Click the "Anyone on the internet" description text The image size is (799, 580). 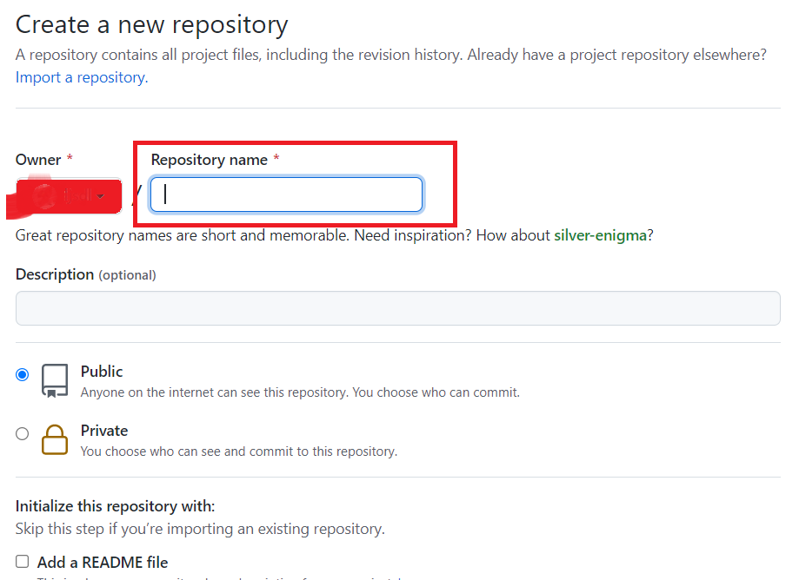tap(300, 392)
